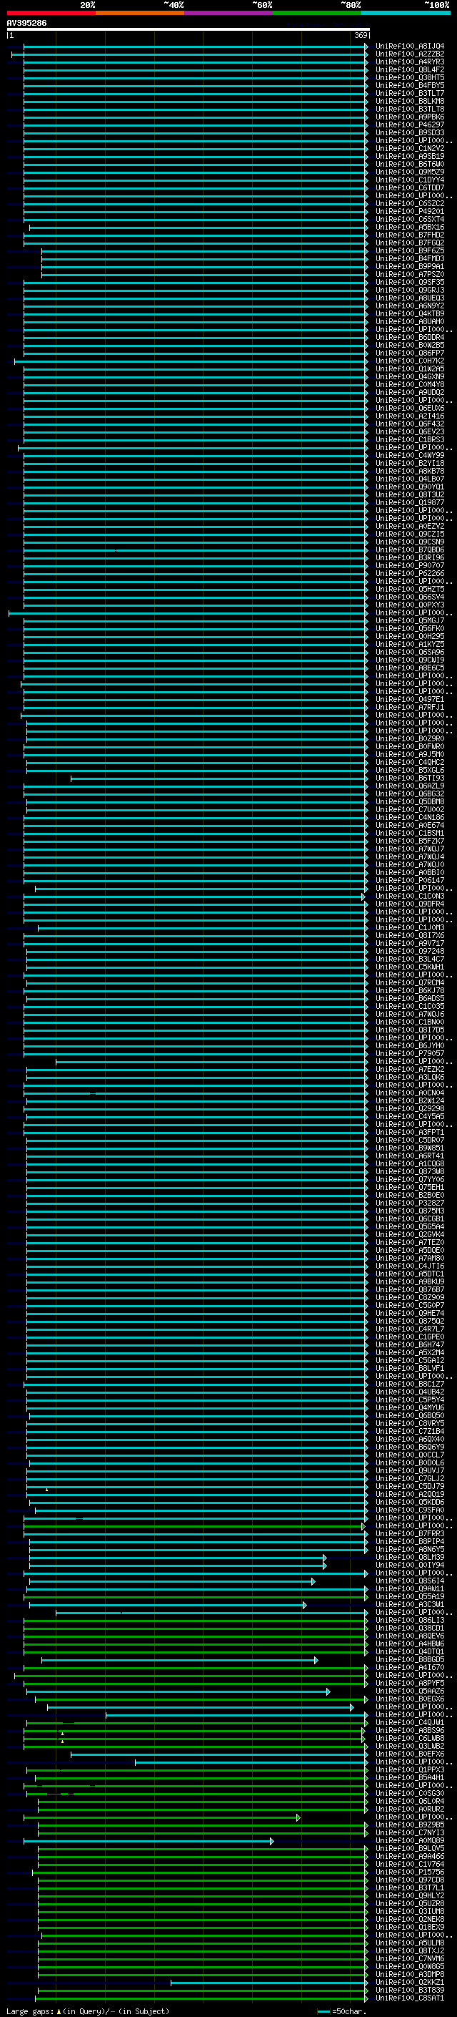
Task: Click the alignment bar of UniRef100_Q2KKZ1
Action: pos(269,1983)
